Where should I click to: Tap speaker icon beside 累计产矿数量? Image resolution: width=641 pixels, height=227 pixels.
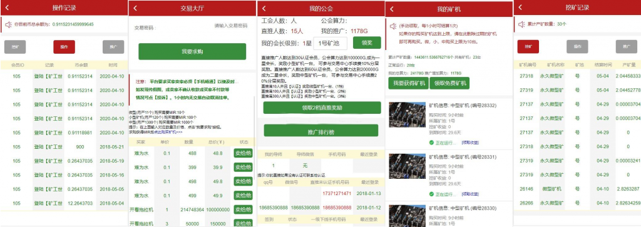coord(521,24)
